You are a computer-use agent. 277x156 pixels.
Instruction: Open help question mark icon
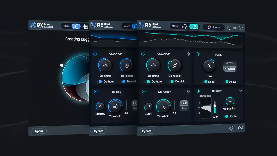coord(241,28)
